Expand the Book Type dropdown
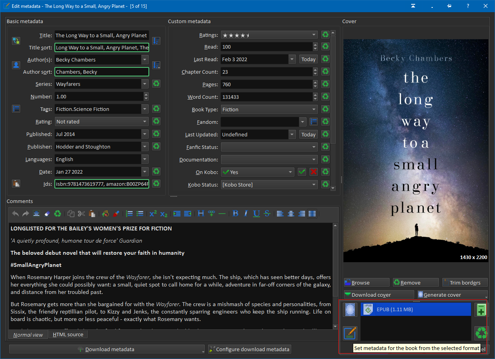This screenshot has width=495, height=359. coord(314,109)
